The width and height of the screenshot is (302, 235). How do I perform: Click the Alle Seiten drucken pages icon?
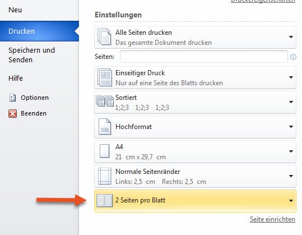click(x=104, y=36)
